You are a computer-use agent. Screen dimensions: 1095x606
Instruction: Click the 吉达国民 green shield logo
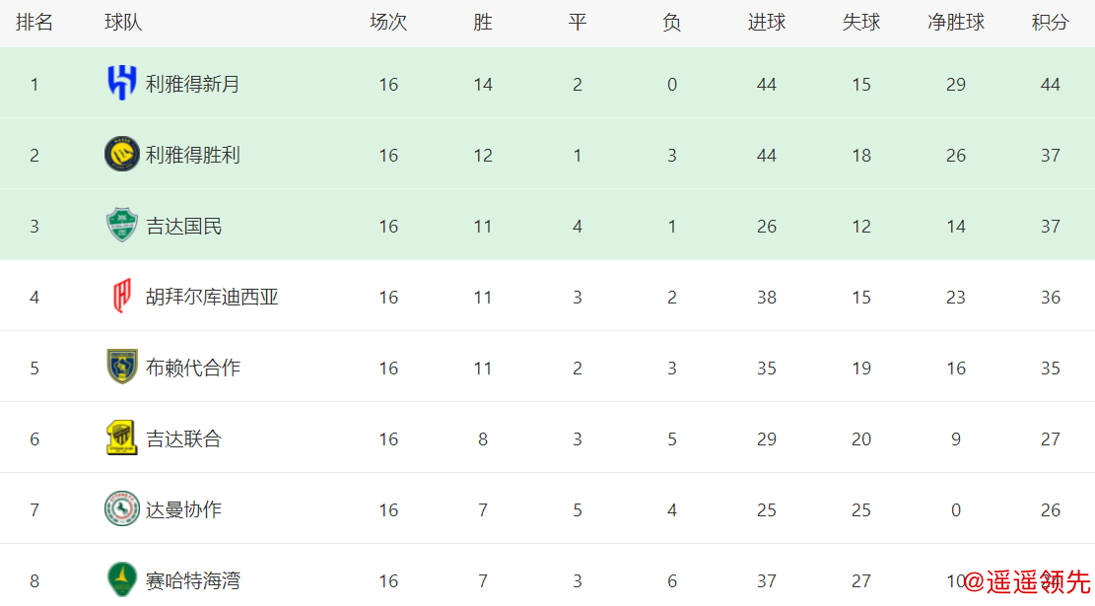click(122, 226)
